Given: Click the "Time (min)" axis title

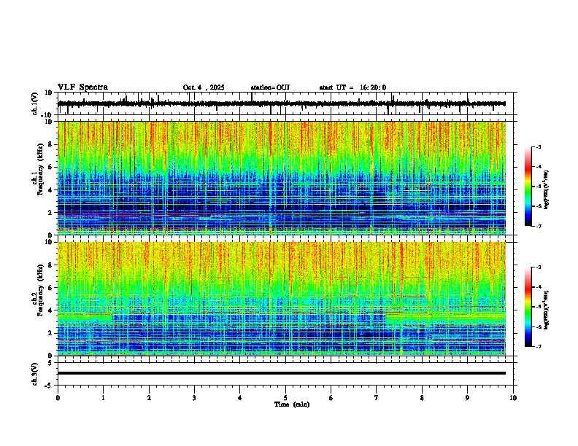Looking at the screenshot, I should pos(292,404).
